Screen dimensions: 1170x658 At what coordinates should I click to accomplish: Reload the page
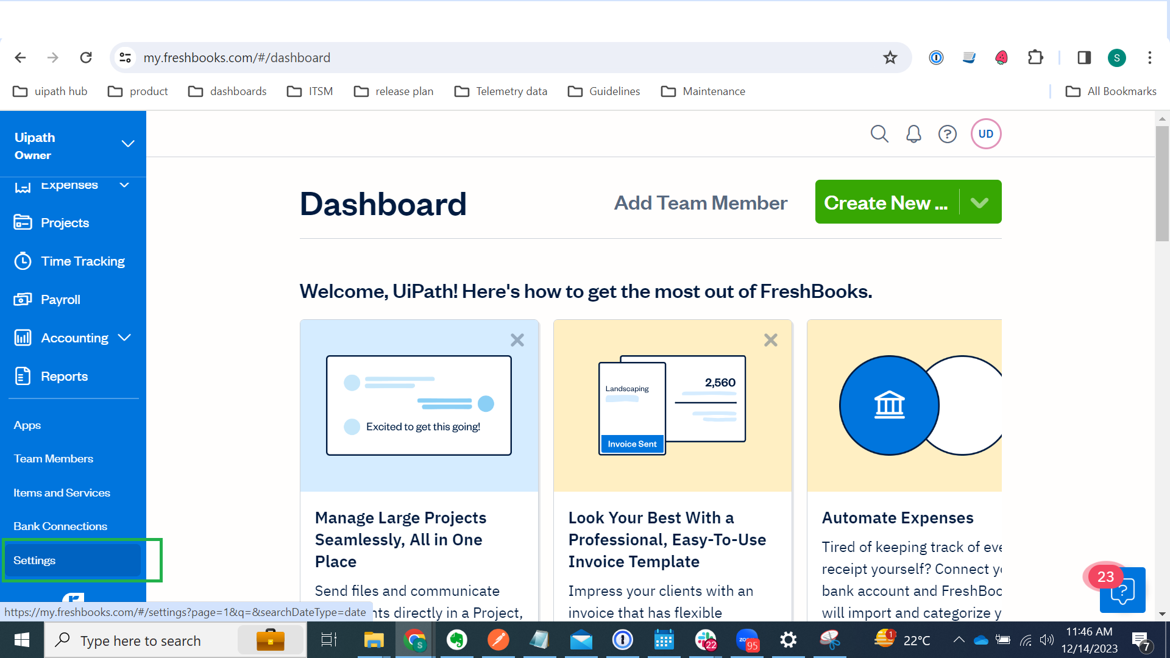(86, 58)
